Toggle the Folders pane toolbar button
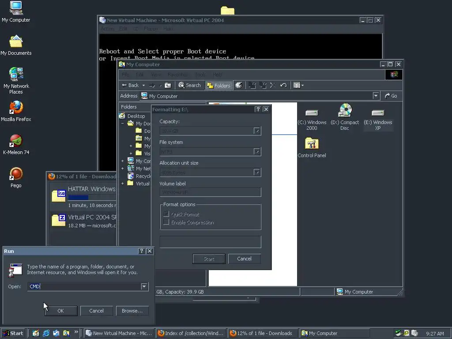Image resolution: width=452 pixels, height=339 pixels. click(x=219, y=85)
